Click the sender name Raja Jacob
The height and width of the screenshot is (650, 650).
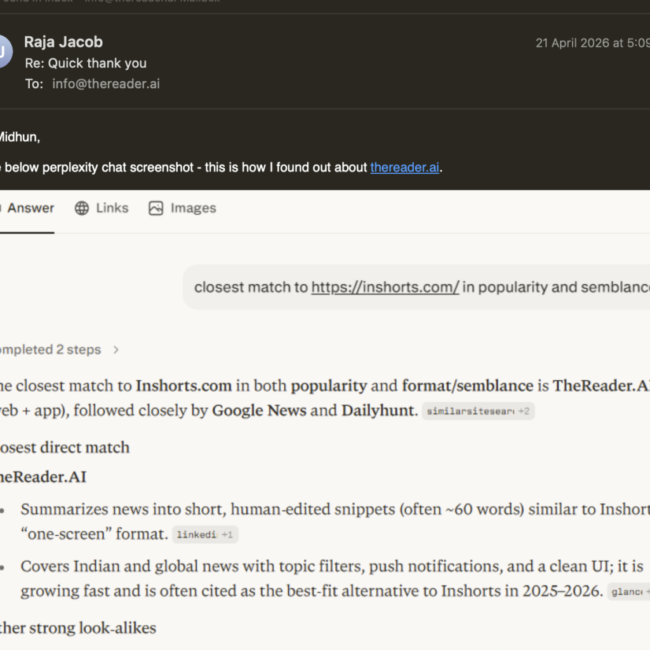(63, 42)
